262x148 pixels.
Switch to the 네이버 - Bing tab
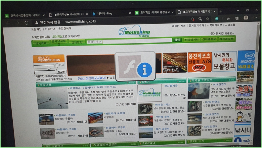pos(111,13)
